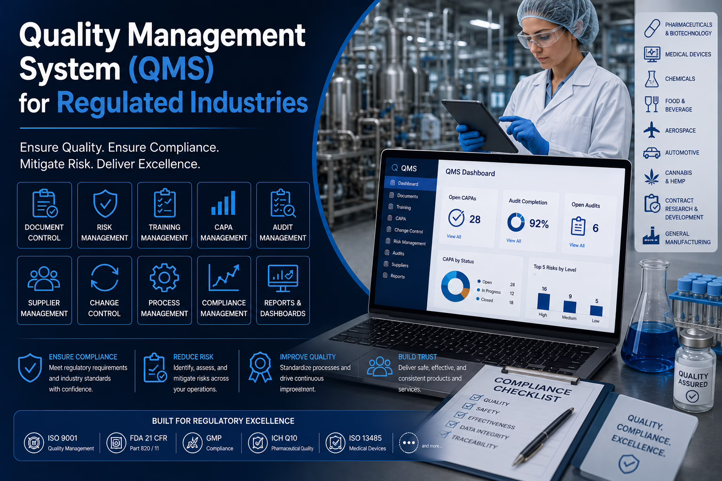Click the General Manufacturing factory icon

651,236
